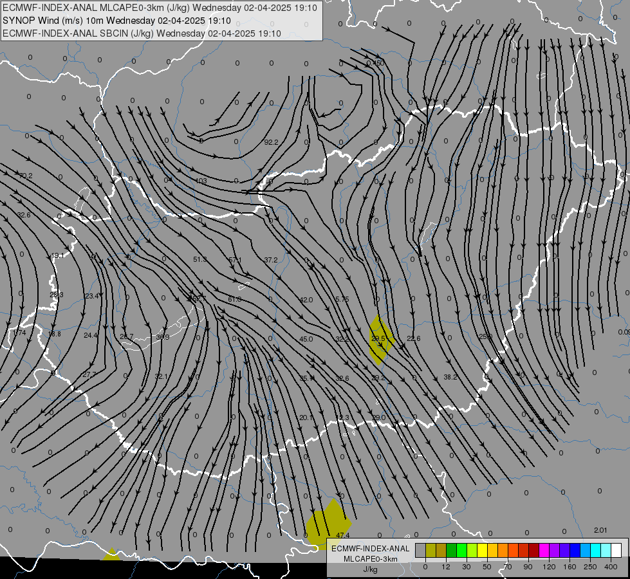Click the SYNOP Wind 10m title line
This screenshot has width=630, height=579.
pos(116,21)
